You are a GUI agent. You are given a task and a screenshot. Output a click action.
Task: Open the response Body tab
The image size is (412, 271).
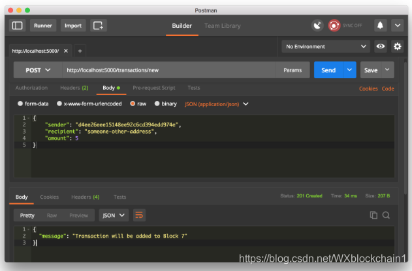coord(22,197)
